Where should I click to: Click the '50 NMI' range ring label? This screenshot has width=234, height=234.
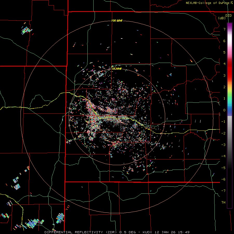[x=117, y=69]
